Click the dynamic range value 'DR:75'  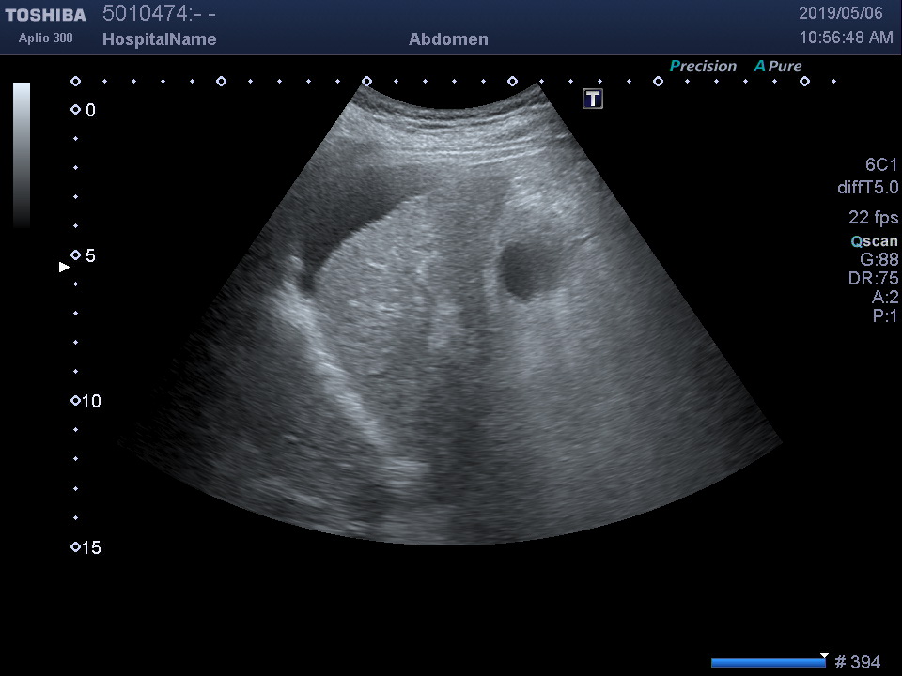point(873,278)
